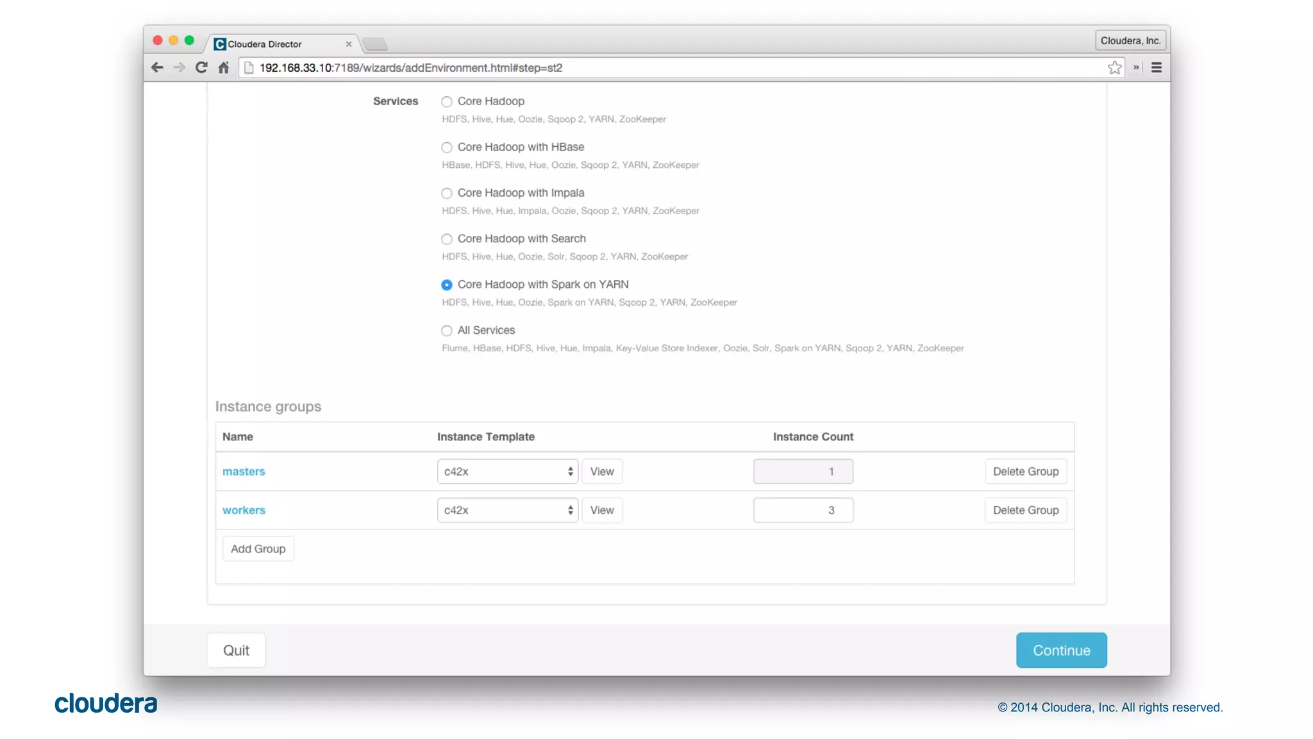Bookmark the page with the star icon
The image size is (1313, 739).
pos(1114,67)
